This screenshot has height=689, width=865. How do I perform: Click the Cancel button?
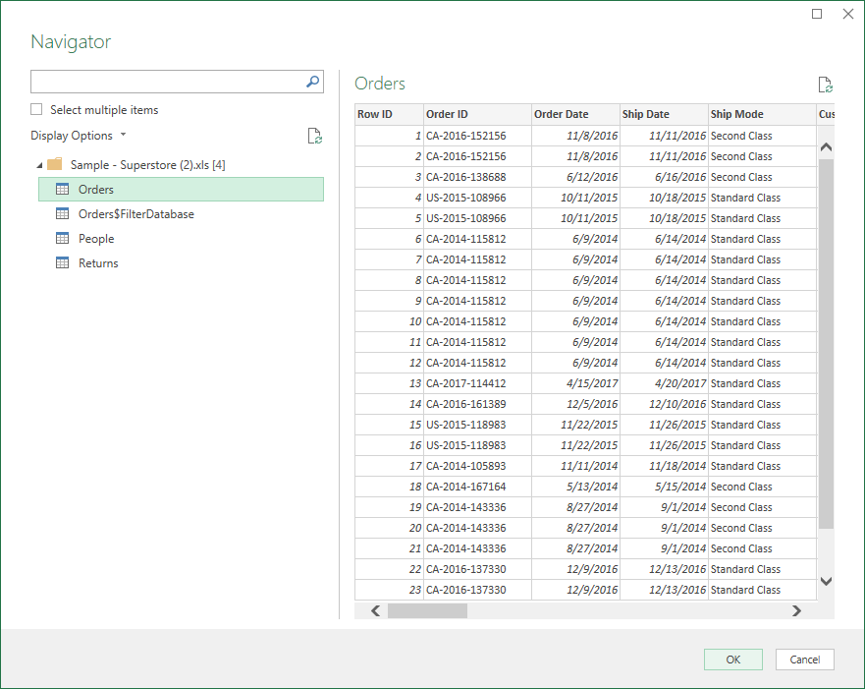804,659
